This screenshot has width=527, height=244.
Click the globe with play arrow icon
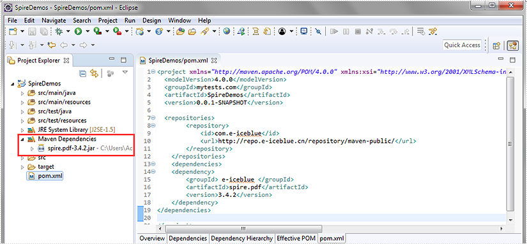point(241,31)
